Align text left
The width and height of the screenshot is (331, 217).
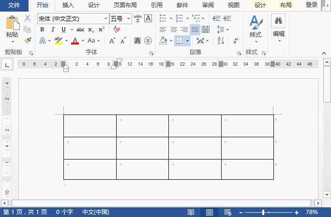coord(163,29)
